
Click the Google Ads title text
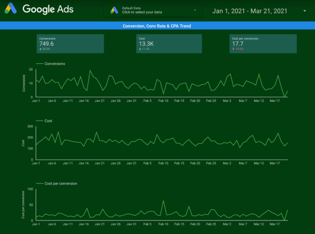click(x=48, y=9)
